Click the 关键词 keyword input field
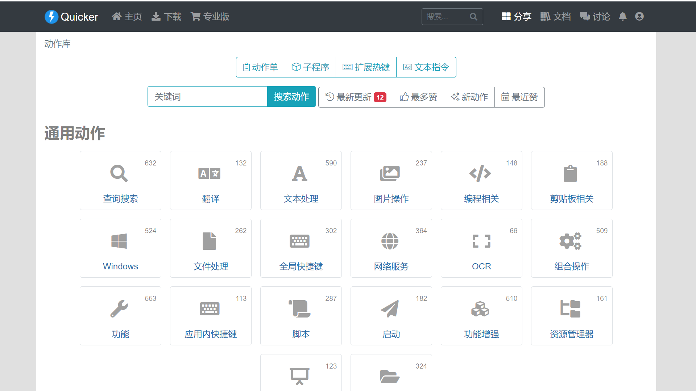The height and width of the screenshot is (391, 696). (207, 97)
